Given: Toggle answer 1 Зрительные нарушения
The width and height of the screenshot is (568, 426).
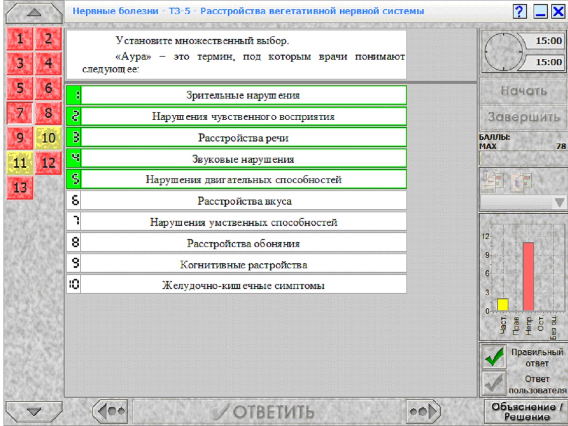Looking at the screenshot, I should click(236, 95).
